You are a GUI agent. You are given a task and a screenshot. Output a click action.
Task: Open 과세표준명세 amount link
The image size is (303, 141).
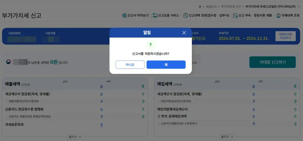pos(102,125)
